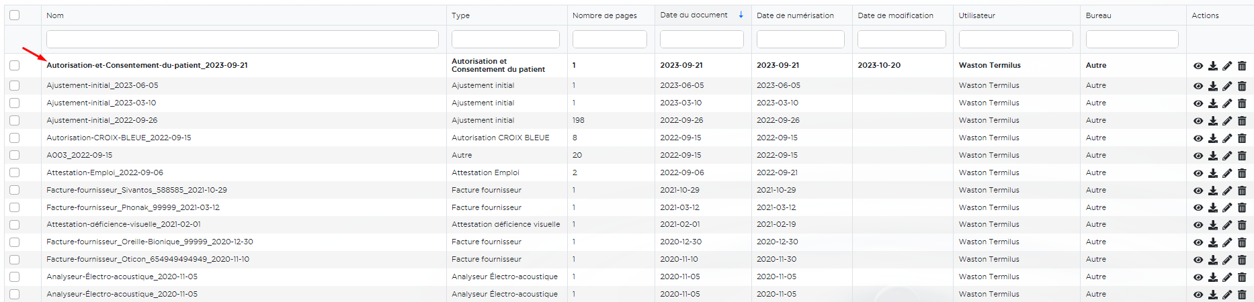Focus the Nom filter text field
This screenshot has height=302, width=1254.
pyautogui.click(x=242, y=40)
